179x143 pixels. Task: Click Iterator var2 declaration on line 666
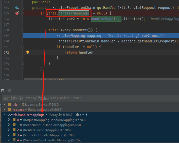click(62, 19)
